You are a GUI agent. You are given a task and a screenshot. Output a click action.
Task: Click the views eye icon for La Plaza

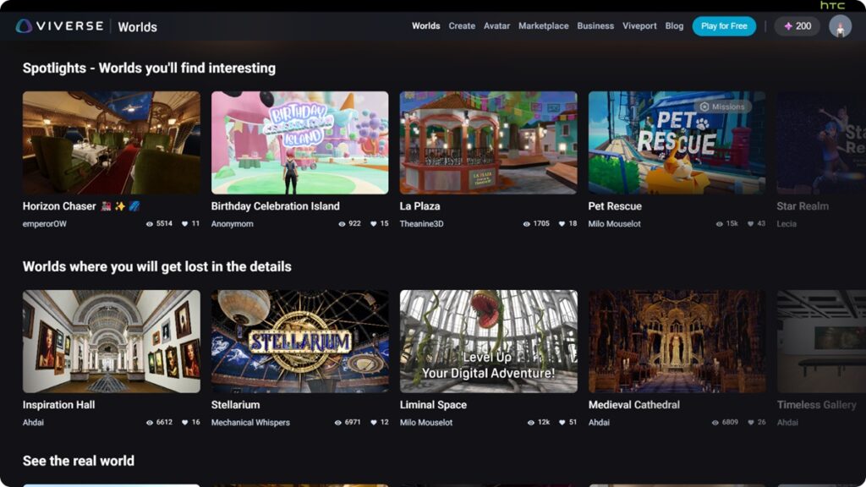coord(526,223)
